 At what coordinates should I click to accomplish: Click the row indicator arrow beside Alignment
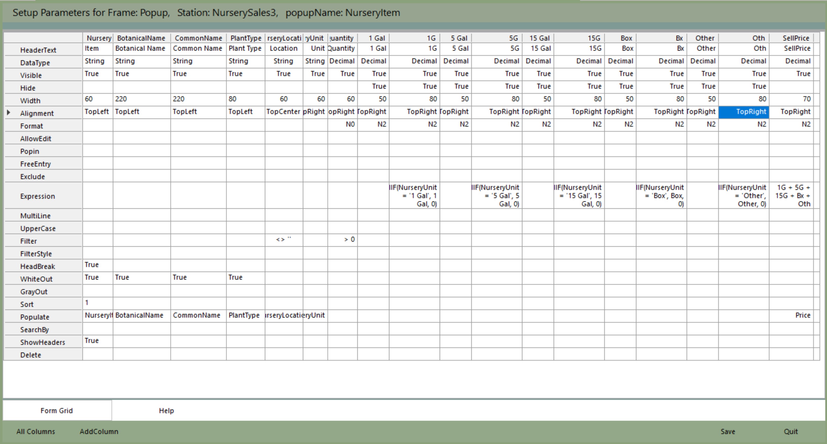coord(9,113)
